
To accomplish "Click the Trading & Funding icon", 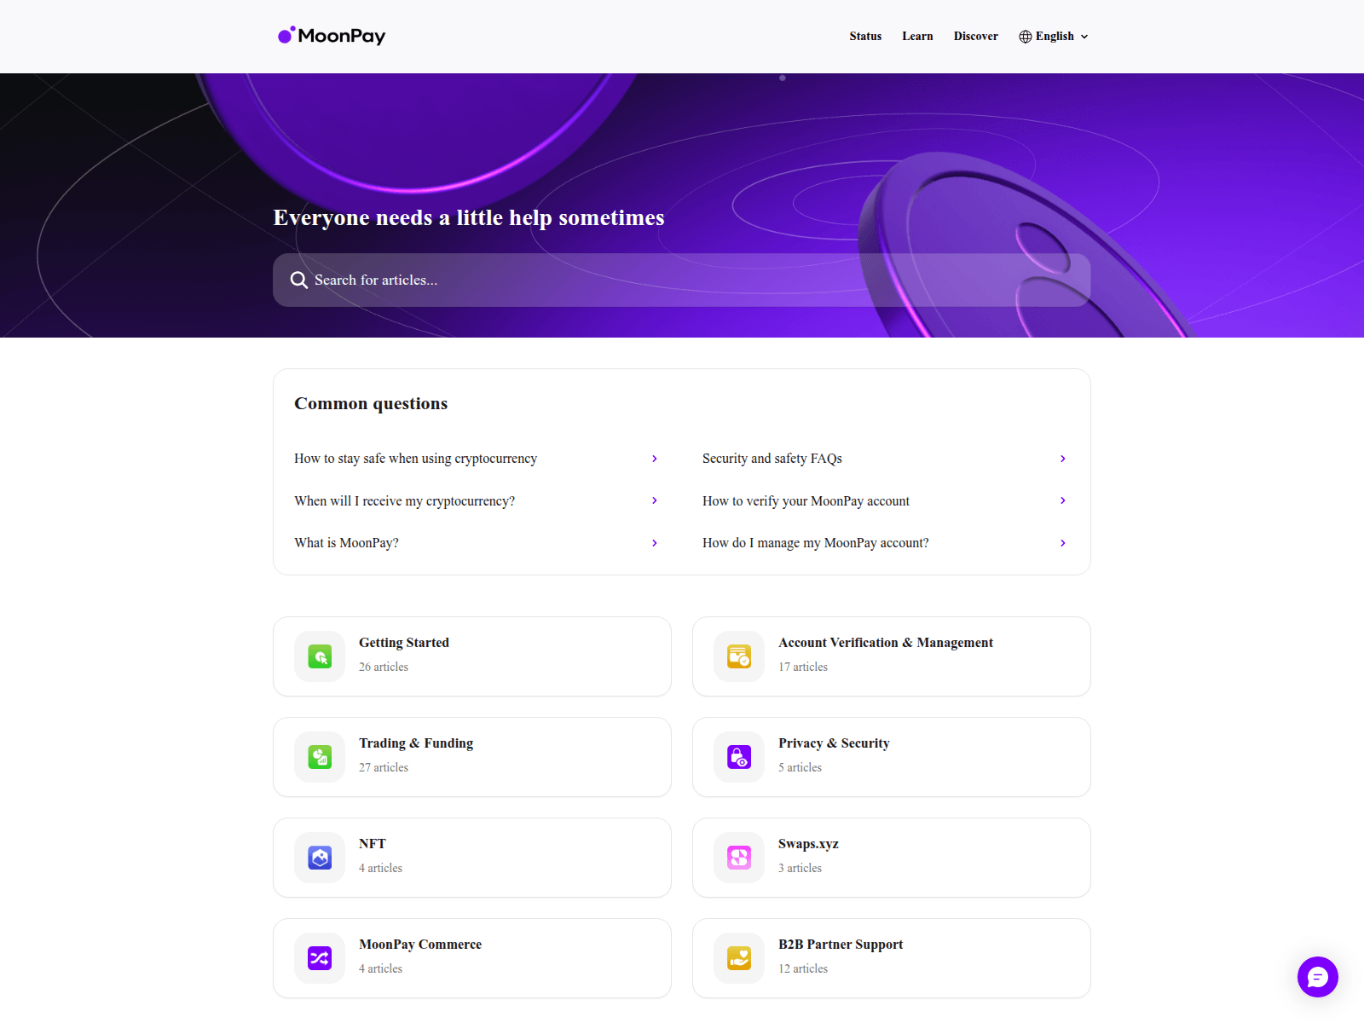I will point(320,757).
